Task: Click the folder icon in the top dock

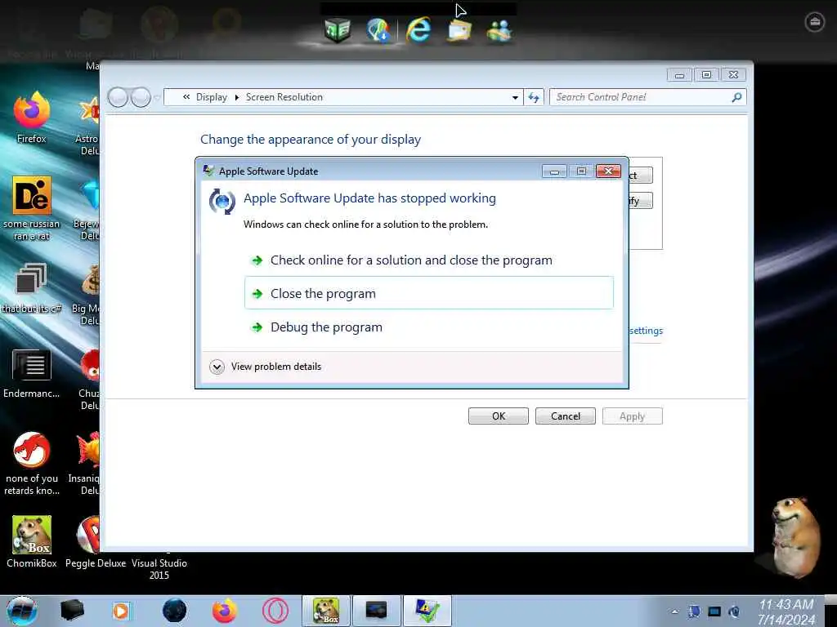Action: click(459, 30)
